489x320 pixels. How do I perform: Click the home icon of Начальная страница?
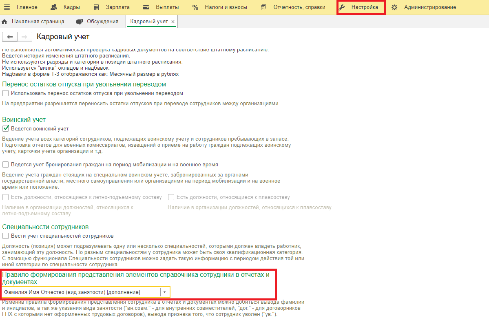click(x=4, y=22)
